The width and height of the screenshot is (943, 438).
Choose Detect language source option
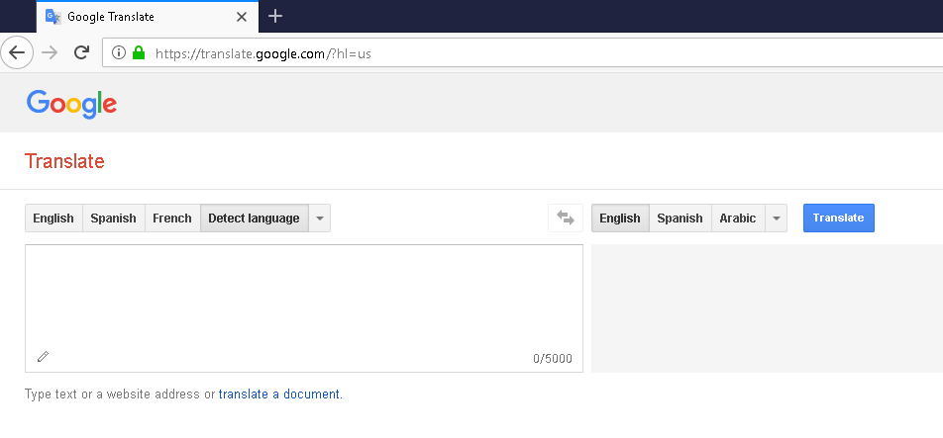pyautogui.click(x=254, y=219)
